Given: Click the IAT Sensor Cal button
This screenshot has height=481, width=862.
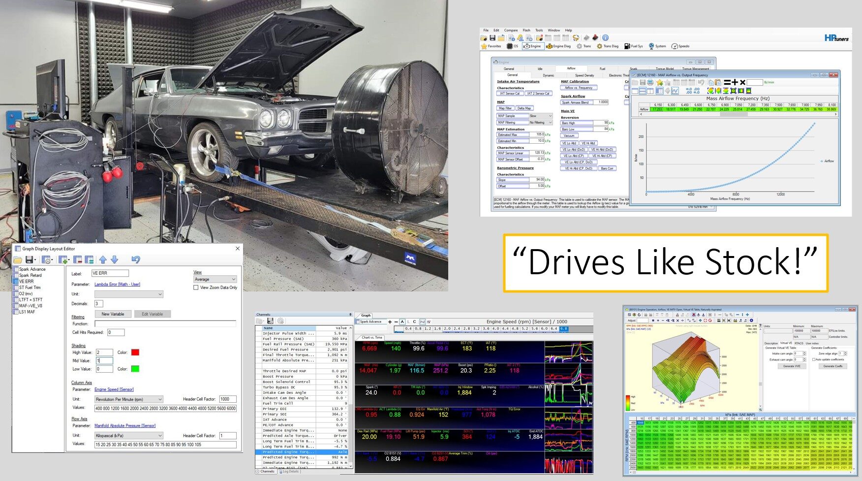Looking at the screenshot, I should click(x=510, y=94).
